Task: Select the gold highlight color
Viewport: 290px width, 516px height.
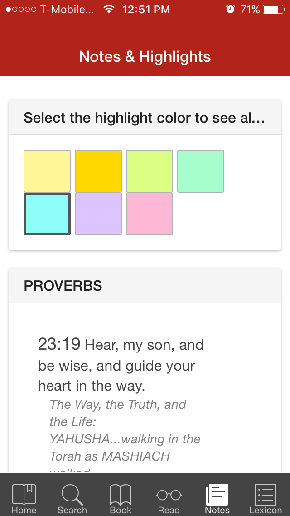Action: (98, 171)
